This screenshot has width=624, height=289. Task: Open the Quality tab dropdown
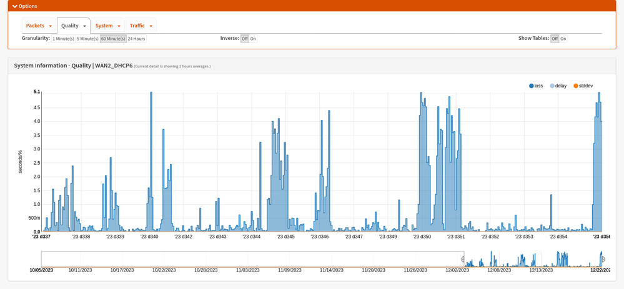click(x=84, y=26)
